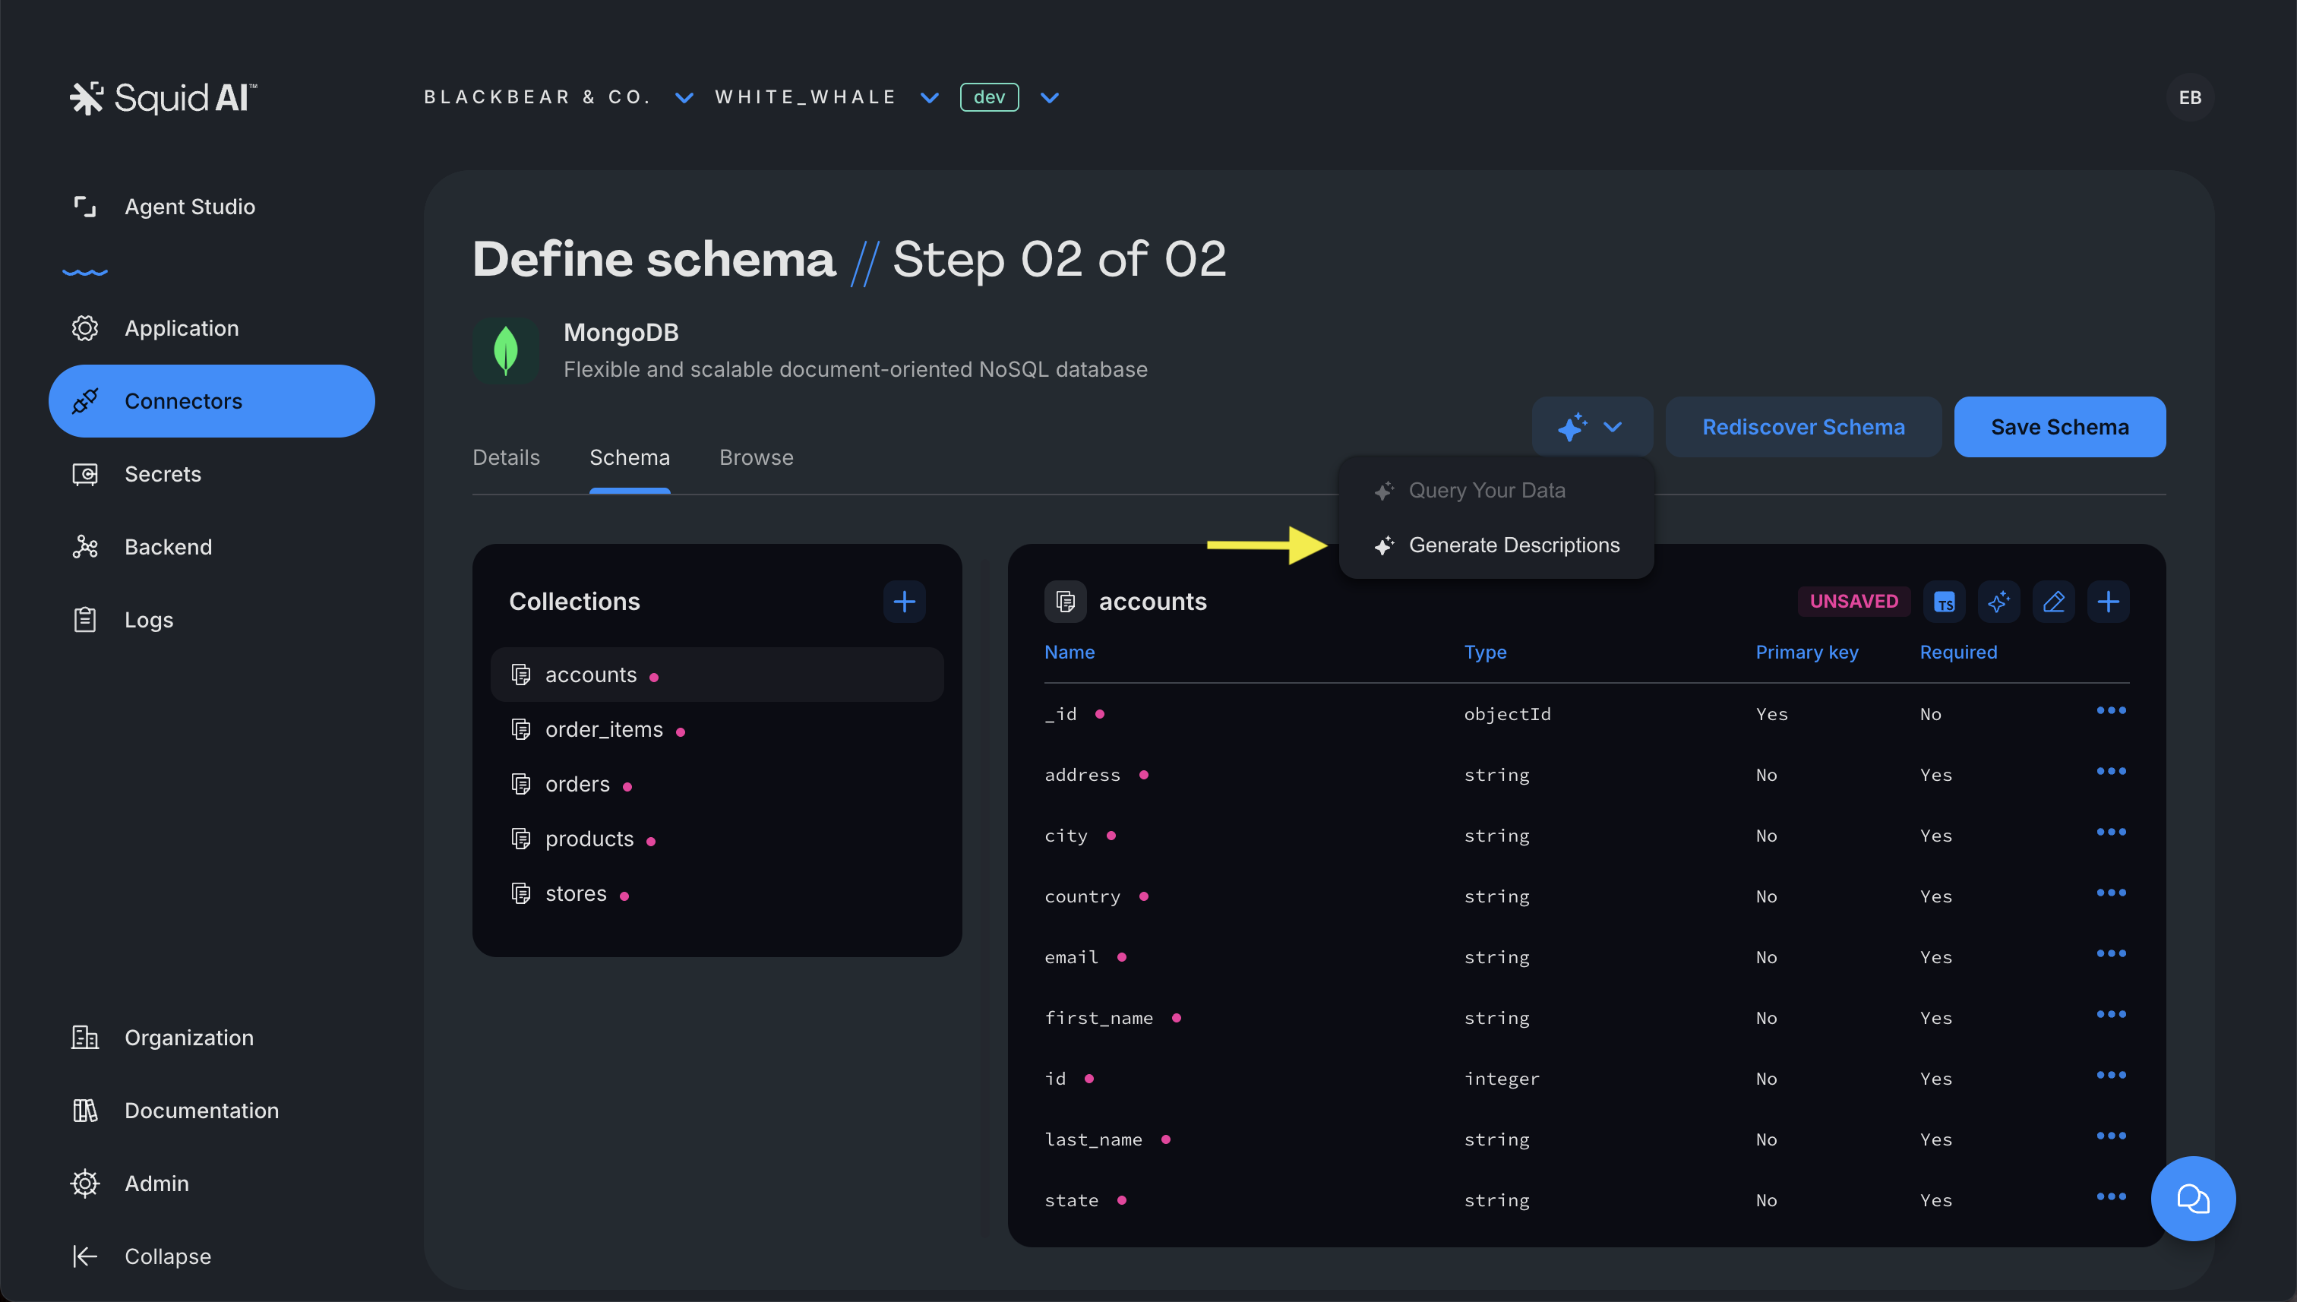
Task: Open the EB user avatar menu
Action: click(x=2189, y=97)
